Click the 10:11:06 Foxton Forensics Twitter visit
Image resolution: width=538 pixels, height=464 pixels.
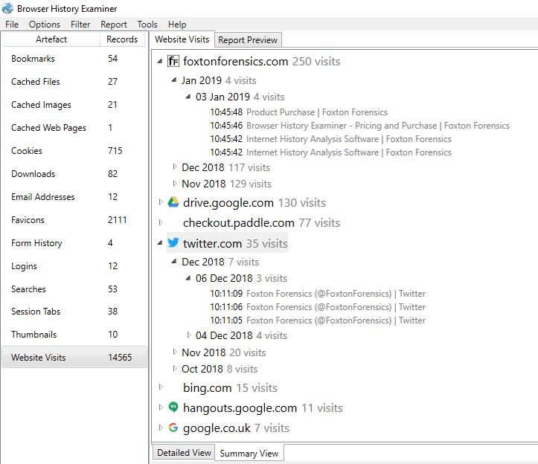point(318,307)
